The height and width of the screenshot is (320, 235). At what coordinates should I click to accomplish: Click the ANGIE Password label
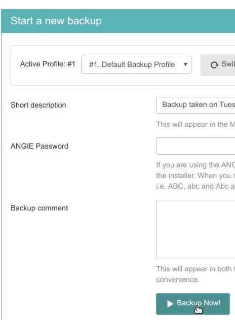click(x=40, y=146)
